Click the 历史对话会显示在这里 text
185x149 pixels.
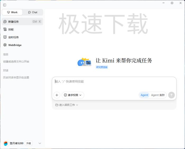[x=16, y=78]
